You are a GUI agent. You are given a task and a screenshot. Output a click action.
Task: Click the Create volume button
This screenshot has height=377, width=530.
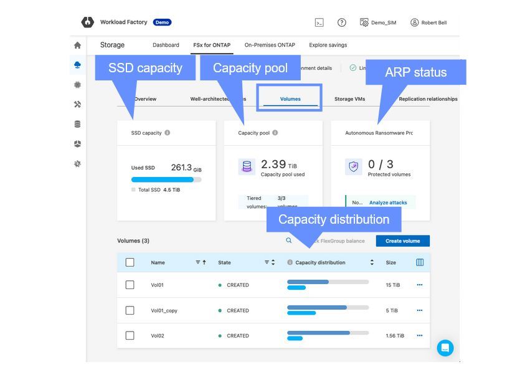click(402, 241)
